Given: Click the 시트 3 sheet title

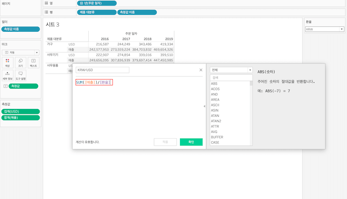Looking at the screenshot, I should tap(53, 25).
